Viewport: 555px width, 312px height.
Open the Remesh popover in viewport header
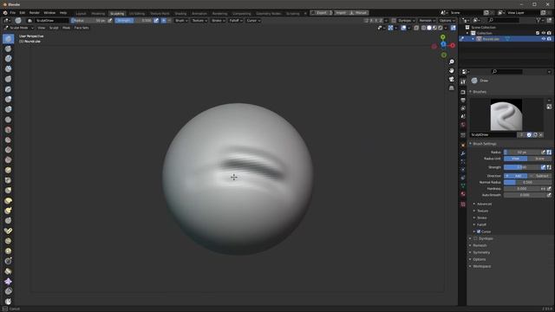click(427, 21)
